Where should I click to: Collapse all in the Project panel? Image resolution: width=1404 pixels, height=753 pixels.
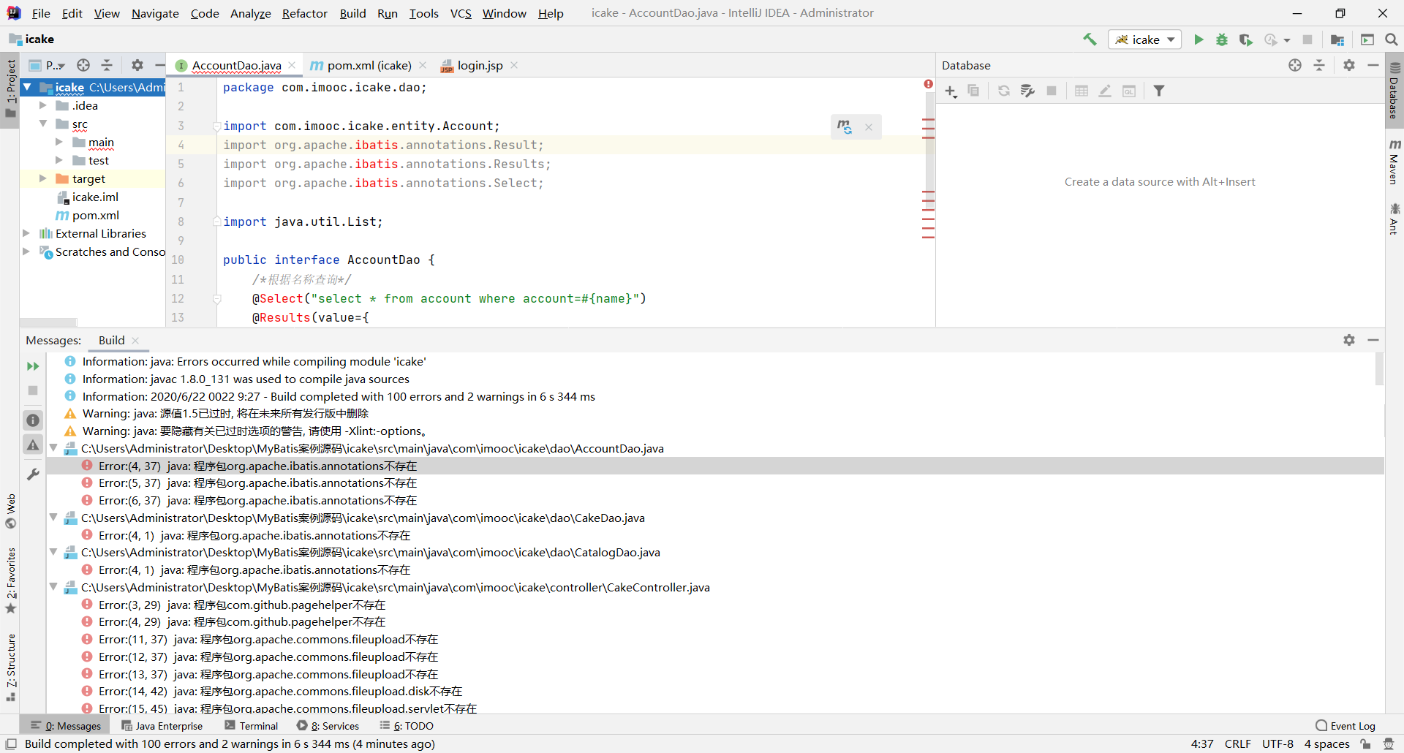[107, 65]
